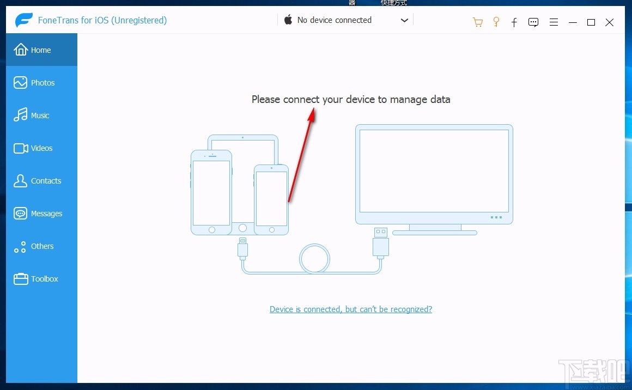632x390 pixels.
Task: Click the Apple logo beside device status
Action: (287, 20)
